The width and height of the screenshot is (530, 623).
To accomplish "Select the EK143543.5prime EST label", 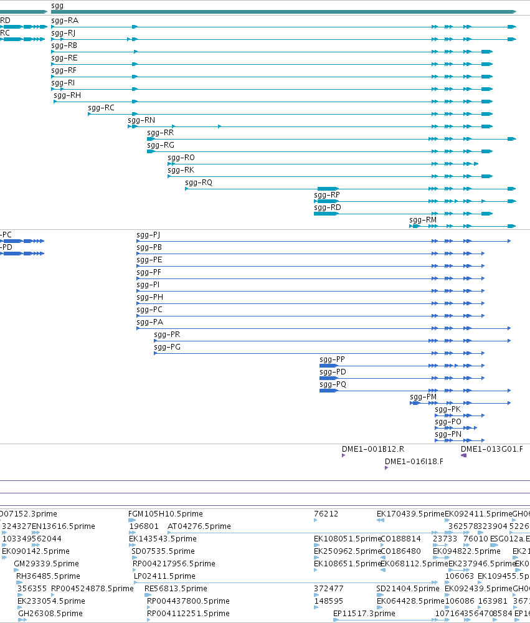I will (163, 539).
